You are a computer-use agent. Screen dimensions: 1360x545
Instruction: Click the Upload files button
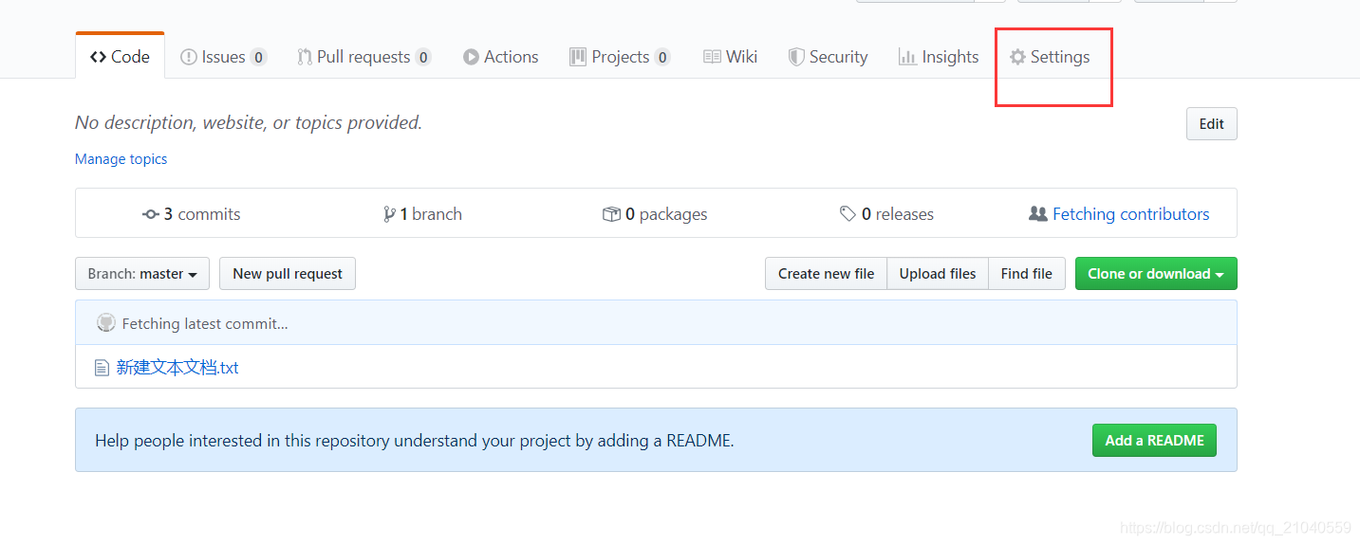(x=938, y=274)
